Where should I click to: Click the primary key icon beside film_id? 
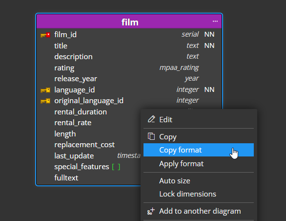coord(45,35)
